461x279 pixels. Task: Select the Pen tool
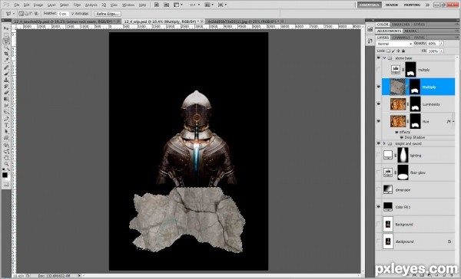click(6, 119)
